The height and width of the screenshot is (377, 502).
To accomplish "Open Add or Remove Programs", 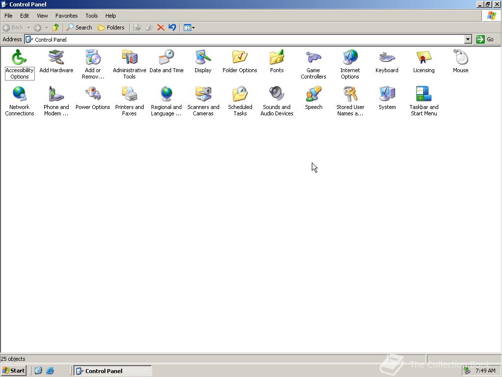I will click(x=93, y=64).
